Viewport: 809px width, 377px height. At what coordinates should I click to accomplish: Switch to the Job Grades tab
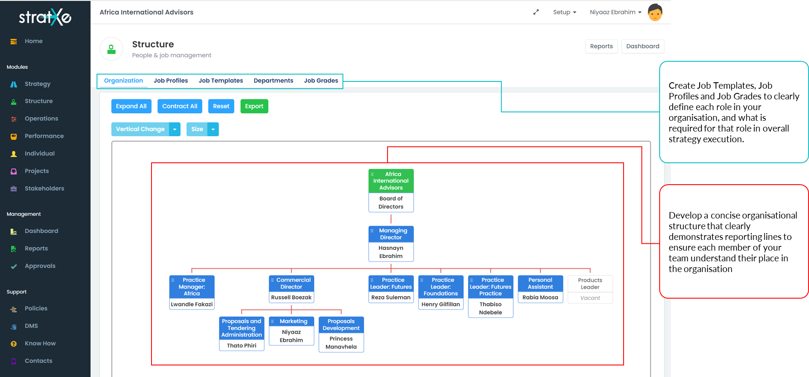click(321, 81)
